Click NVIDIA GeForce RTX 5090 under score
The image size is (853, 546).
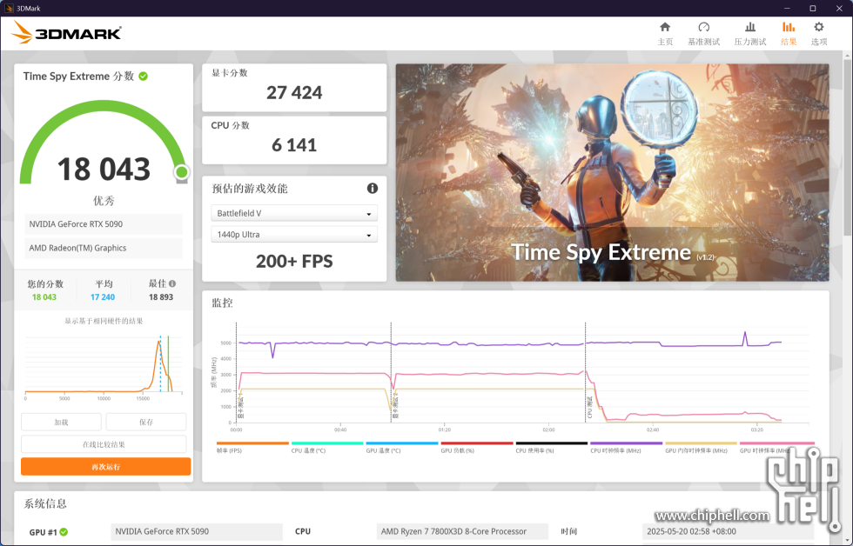coord(104,223)
